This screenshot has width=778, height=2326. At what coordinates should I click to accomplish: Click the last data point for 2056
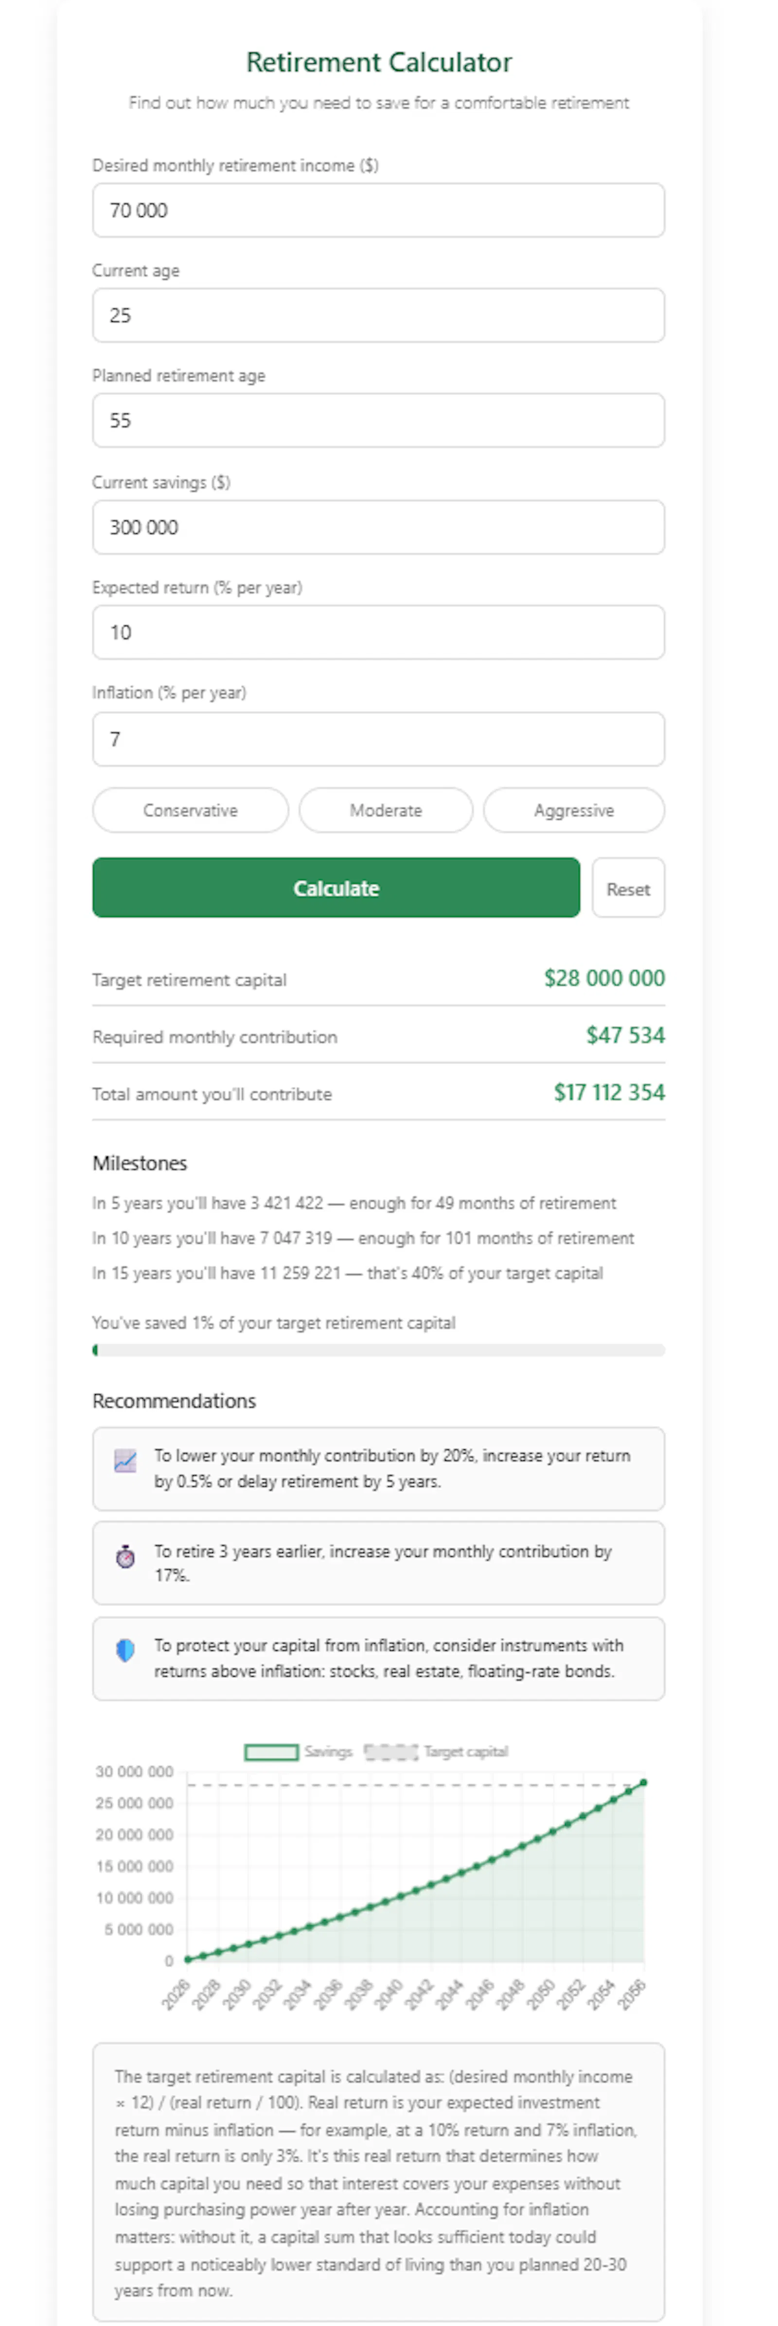click(x=643, y=1783)
